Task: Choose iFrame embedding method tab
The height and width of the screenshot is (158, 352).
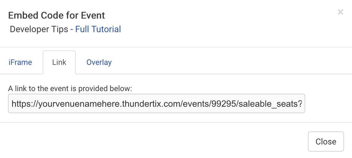Action: coord(20,62)
